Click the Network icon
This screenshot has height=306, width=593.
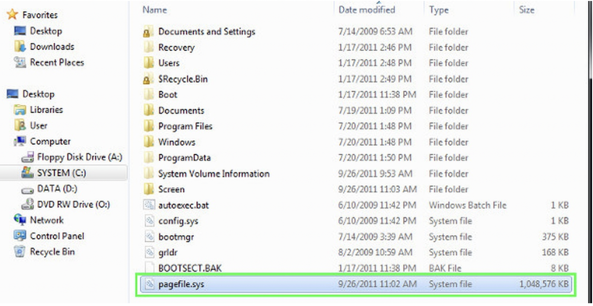[20, 220]
